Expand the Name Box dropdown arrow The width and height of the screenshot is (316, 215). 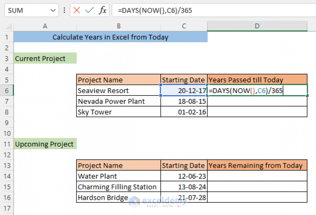pos(53,10)
